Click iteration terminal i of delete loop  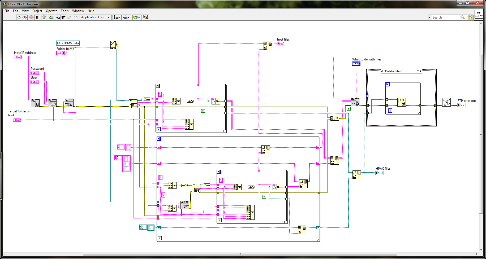[x=390, y=111]
